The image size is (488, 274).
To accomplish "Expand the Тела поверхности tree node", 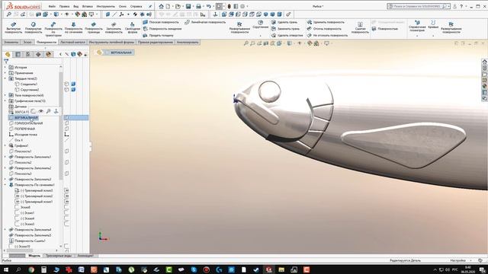I will tap(5, 95).
